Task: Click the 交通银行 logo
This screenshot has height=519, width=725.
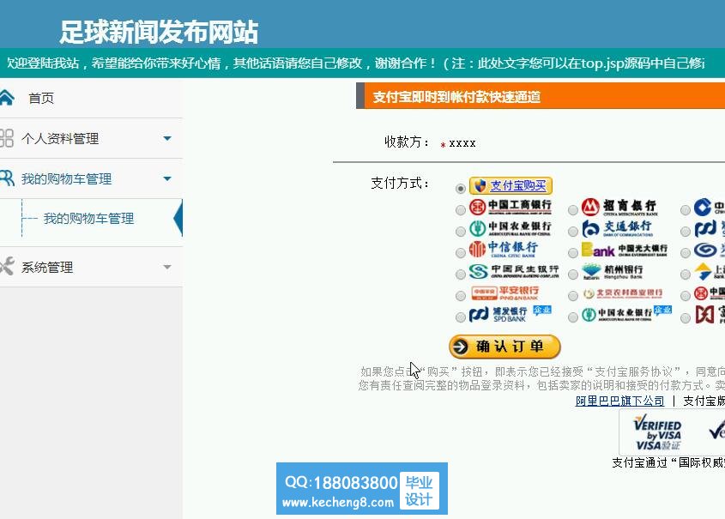Action: click(617, 228)
